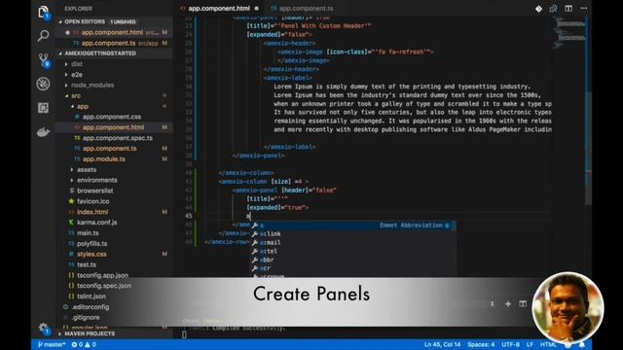Open tslint.json file
Image resolution: width=623 pixels, height=350 pixels.
(x=92, y=296)
